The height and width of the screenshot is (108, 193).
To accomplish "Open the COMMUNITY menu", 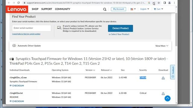I will [62, 9].
